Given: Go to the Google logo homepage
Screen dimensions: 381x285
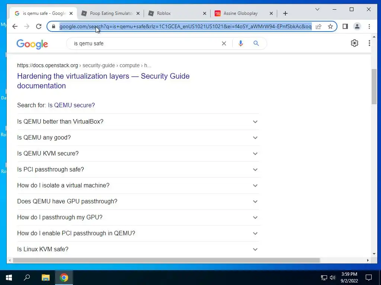Looking at the screenshot, I should coord(32,44).
